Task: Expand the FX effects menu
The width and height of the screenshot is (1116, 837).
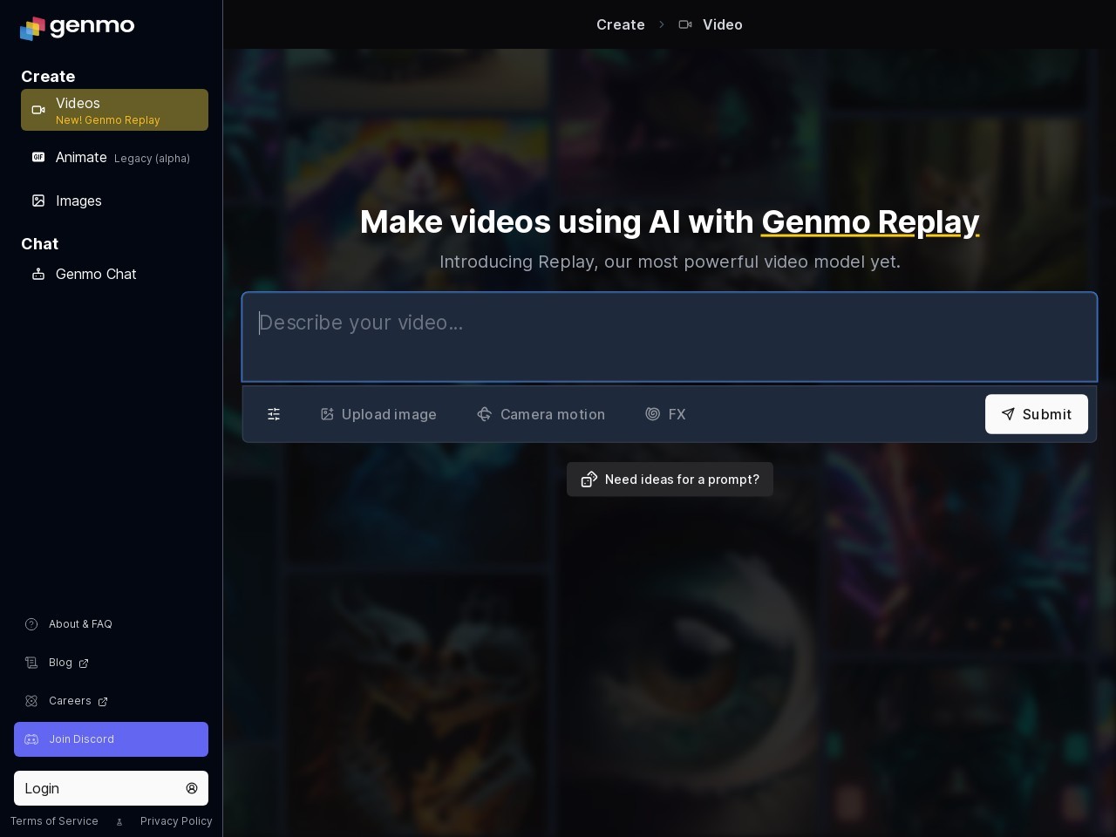Action: tap(665, 414)
